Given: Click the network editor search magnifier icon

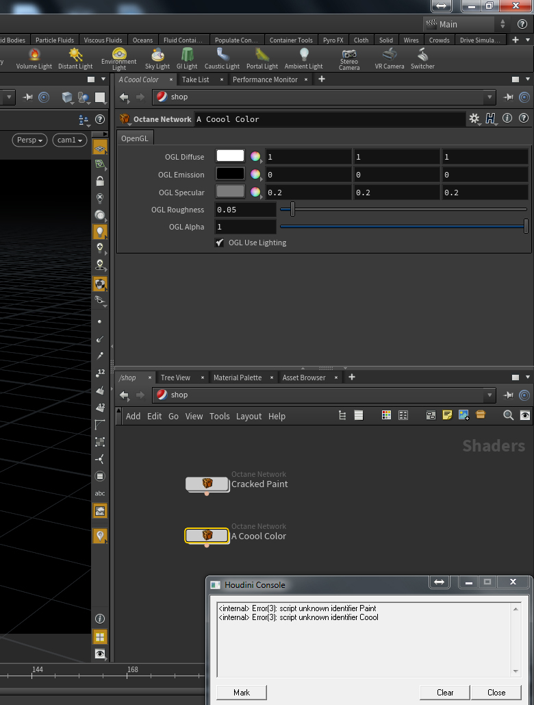Looking at the screenshot, I should tap(508, 415).
